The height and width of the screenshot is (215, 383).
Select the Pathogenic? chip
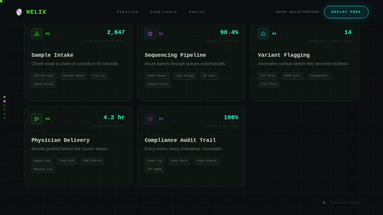pyautogui.click(x=319, y=76)
